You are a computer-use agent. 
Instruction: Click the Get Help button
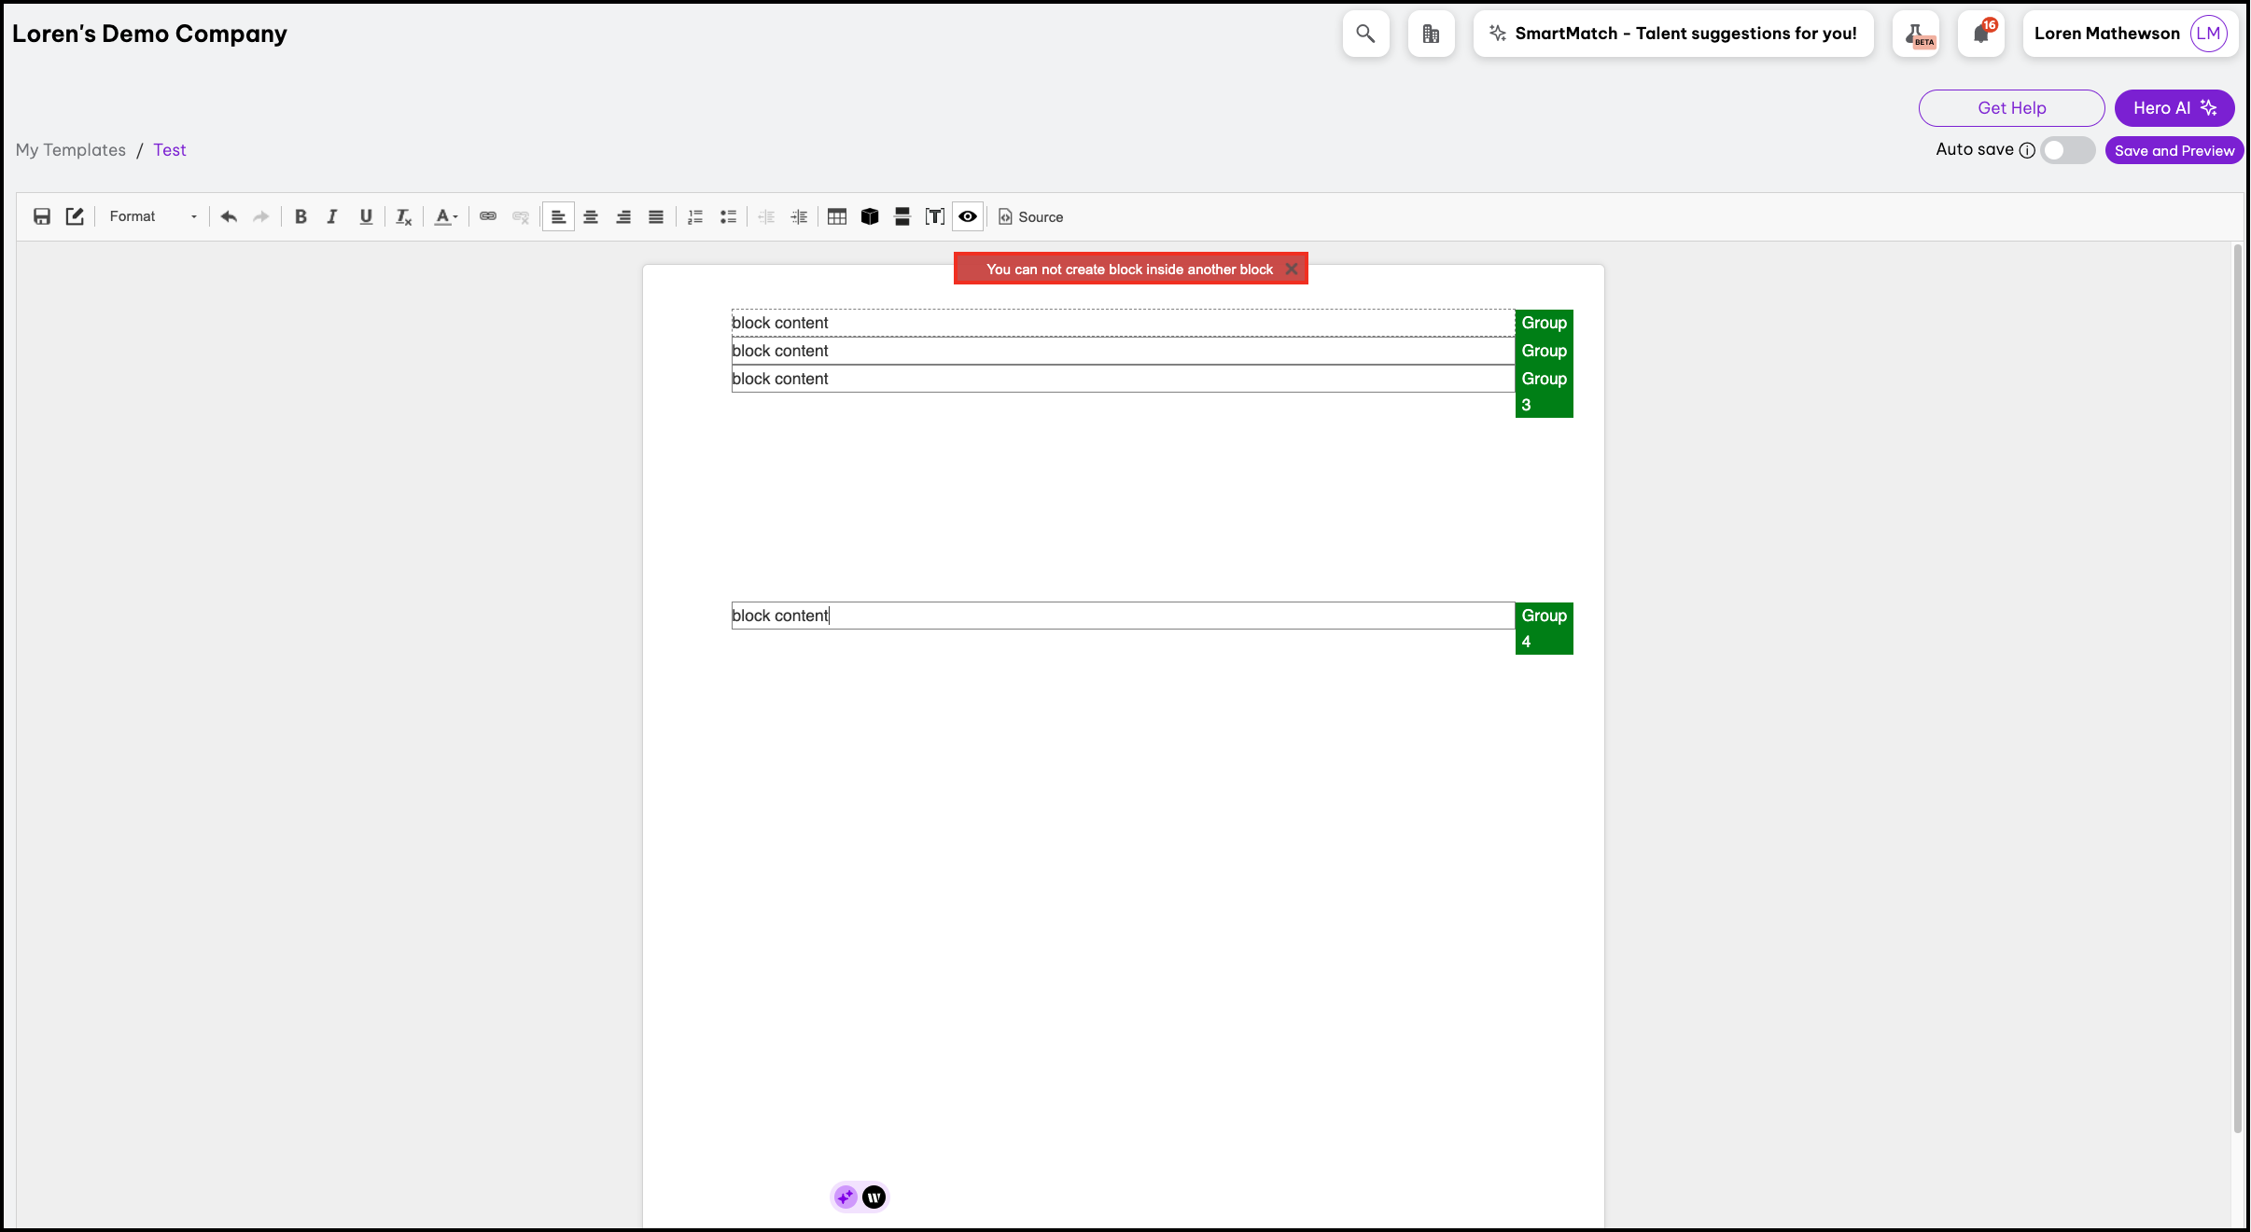[x=2011, y=108]
